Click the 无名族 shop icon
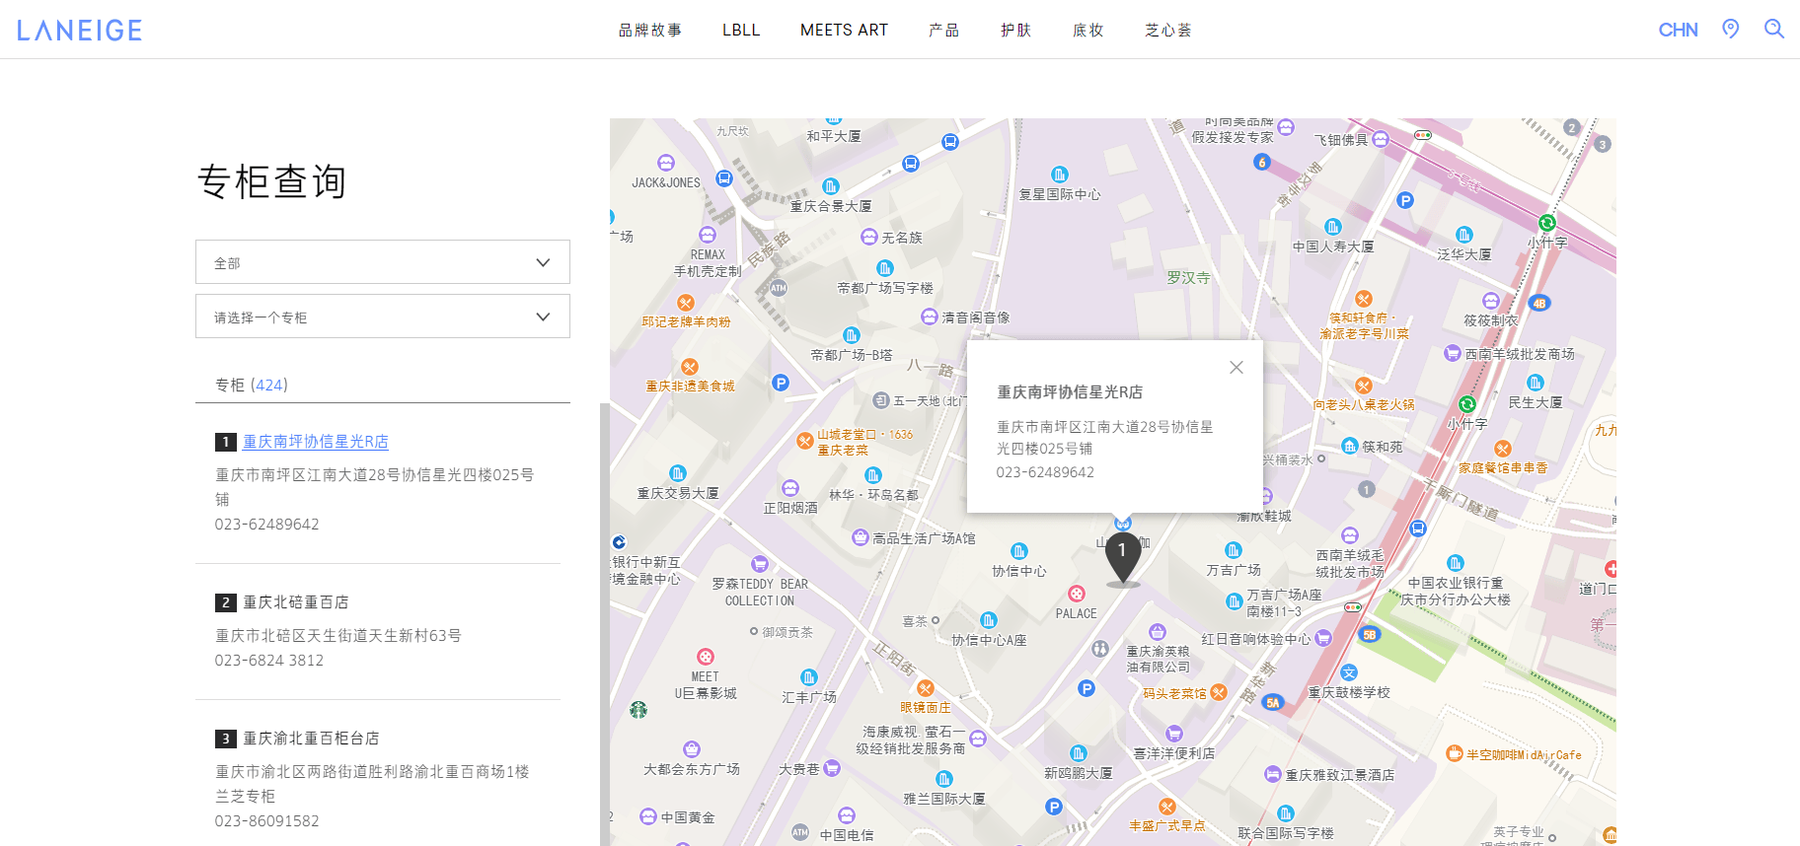Image resolution: width=1800 pixels, height=846 pixels. (x=869, y=237)
